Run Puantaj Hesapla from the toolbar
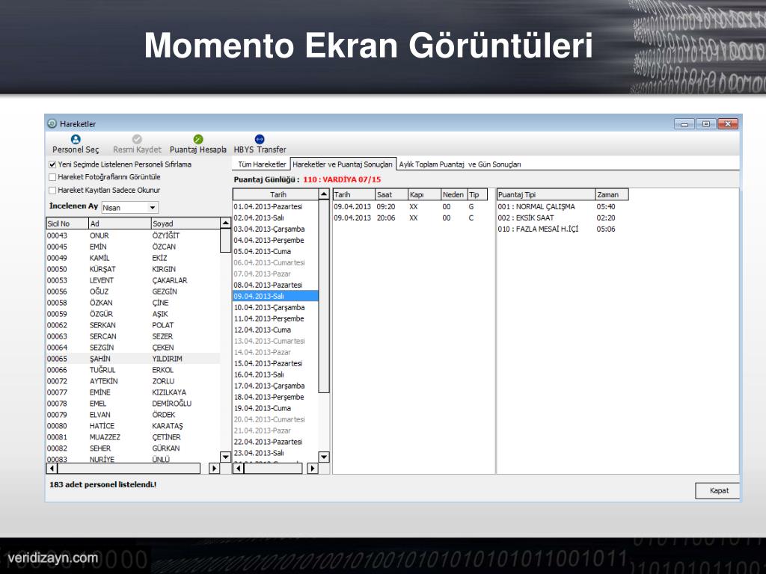 click(197, 144)
